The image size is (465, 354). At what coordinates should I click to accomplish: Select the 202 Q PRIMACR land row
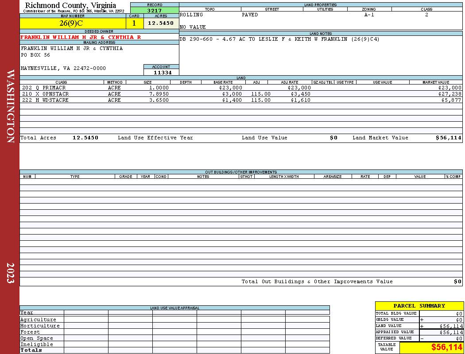point(241,88)
